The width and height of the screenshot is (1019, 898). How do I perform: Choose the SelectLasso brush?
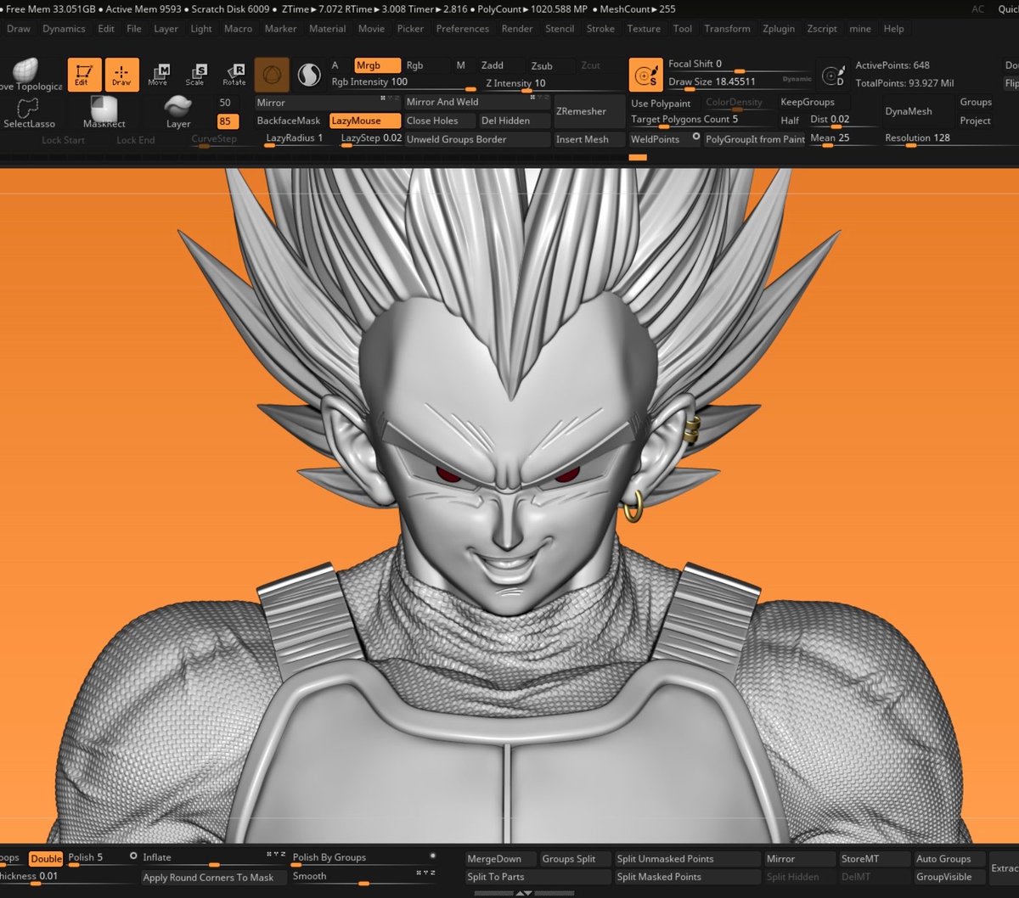28,113
